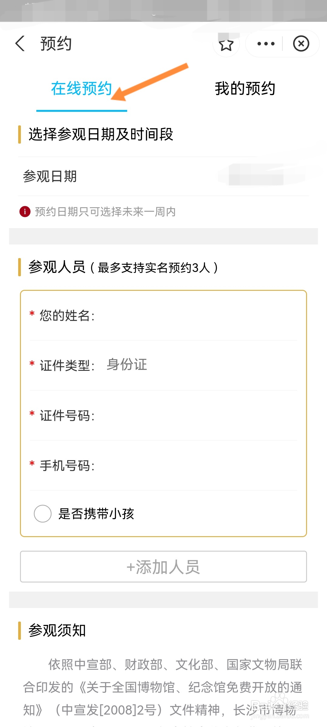The height and width of the screenshot is (727, 327).
Task: Focus the 证件号码 input field
Action: pyautogui.click(x=163, y=416)
